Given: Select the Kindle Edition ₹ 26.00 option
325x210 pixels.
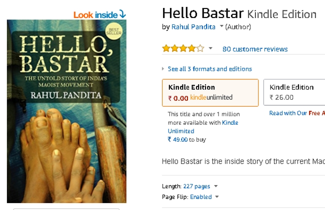Looking at the screenshot, I should 294,92.
